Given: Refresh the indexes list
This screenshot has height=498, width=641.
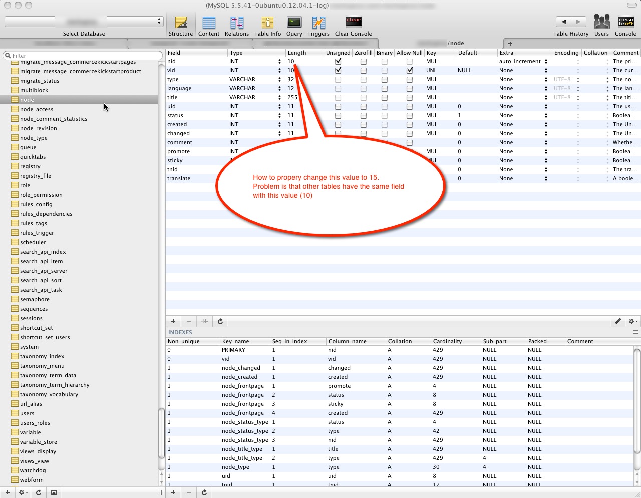Looking at the screenshot, I should [204, 492].
